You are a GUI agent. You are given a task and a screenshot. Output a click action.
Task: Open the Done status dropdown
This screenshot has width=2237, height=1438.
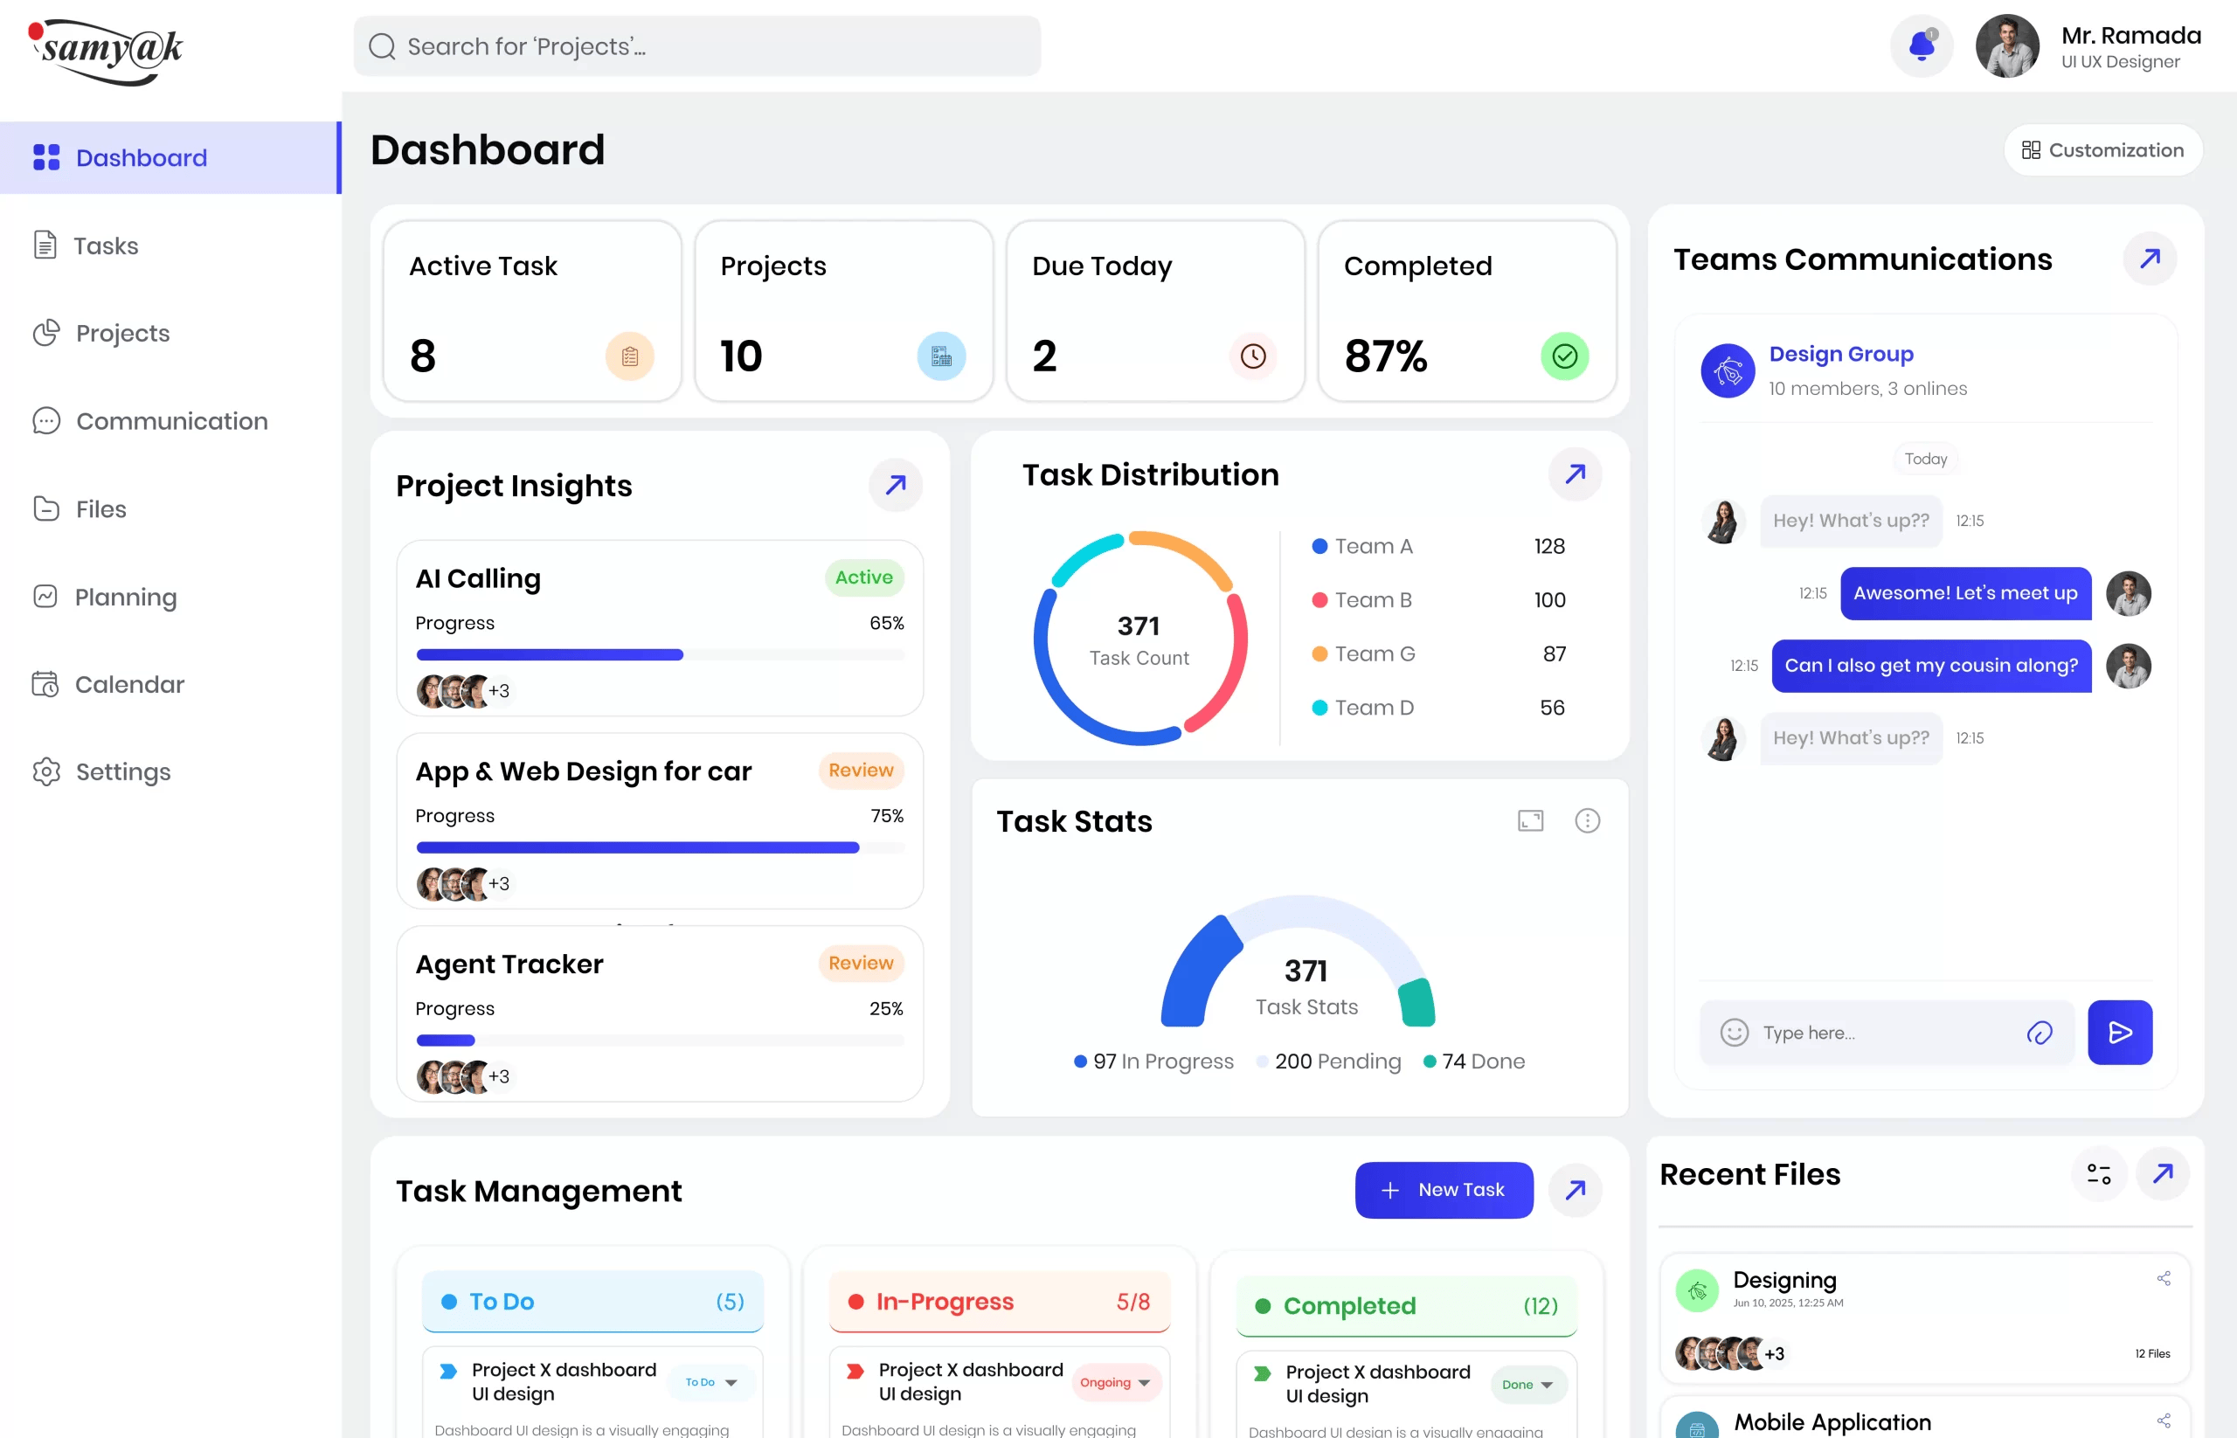pos(1527,1385)
